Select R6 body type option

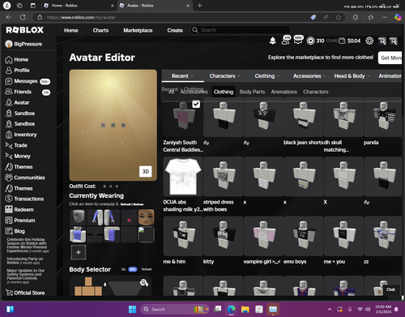[124, 269]
